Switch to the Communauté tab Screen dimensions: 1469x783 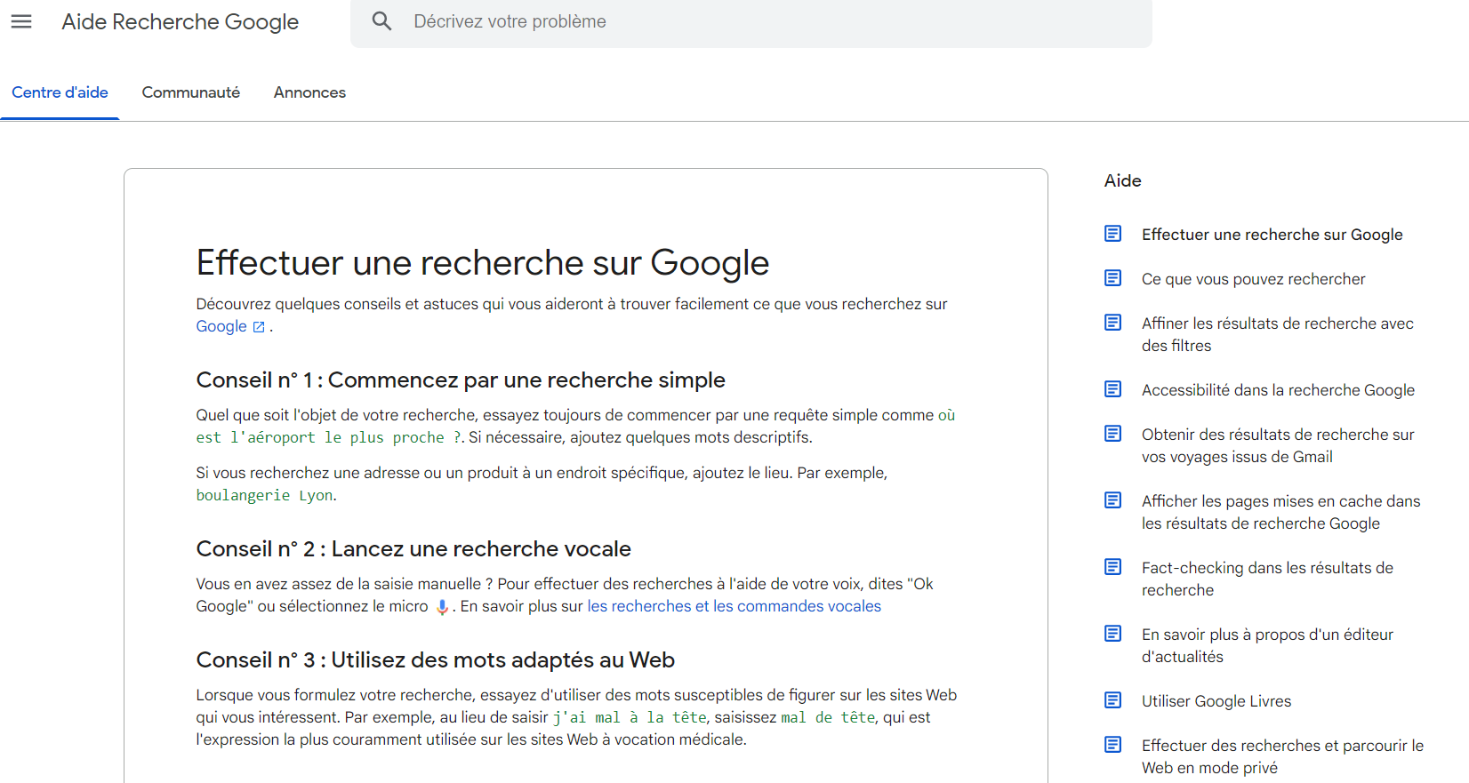click(x=191, y=92)
